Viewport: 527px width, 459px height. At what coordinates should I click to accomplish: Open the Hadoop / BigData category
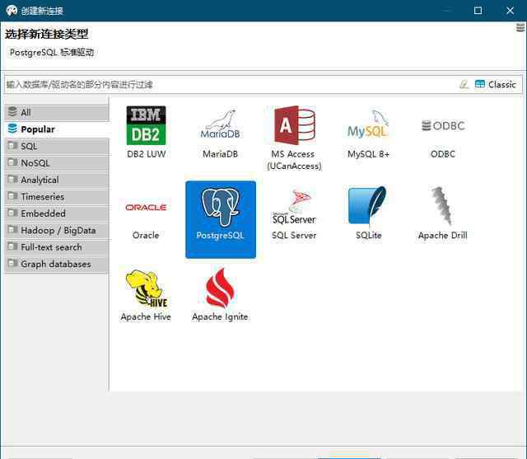57,230
